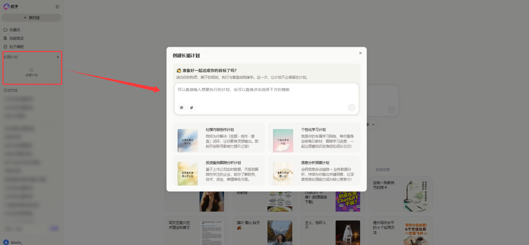The height and width of the screenshot is (245, 529).
Task: Click the paperclip attachment icon
Action: tap(192, 108)
